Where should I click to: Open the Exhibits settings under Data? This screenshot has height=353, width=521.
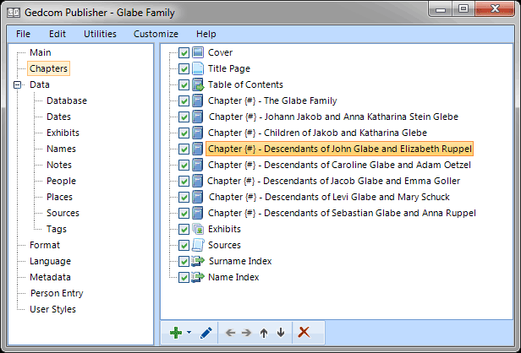click(x=63, y=133)
